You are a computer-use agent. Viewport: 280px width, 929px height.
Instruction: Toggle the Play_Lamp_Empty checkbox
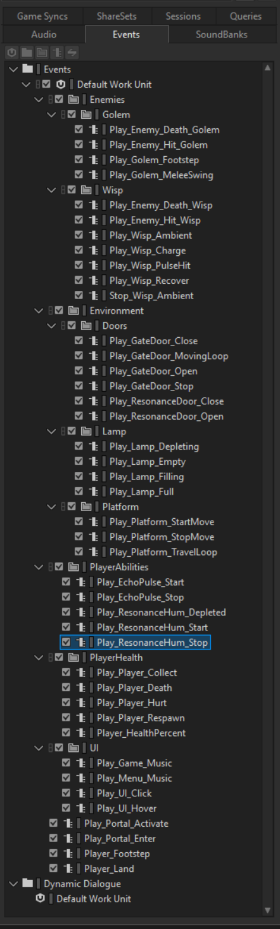(79, 462)
